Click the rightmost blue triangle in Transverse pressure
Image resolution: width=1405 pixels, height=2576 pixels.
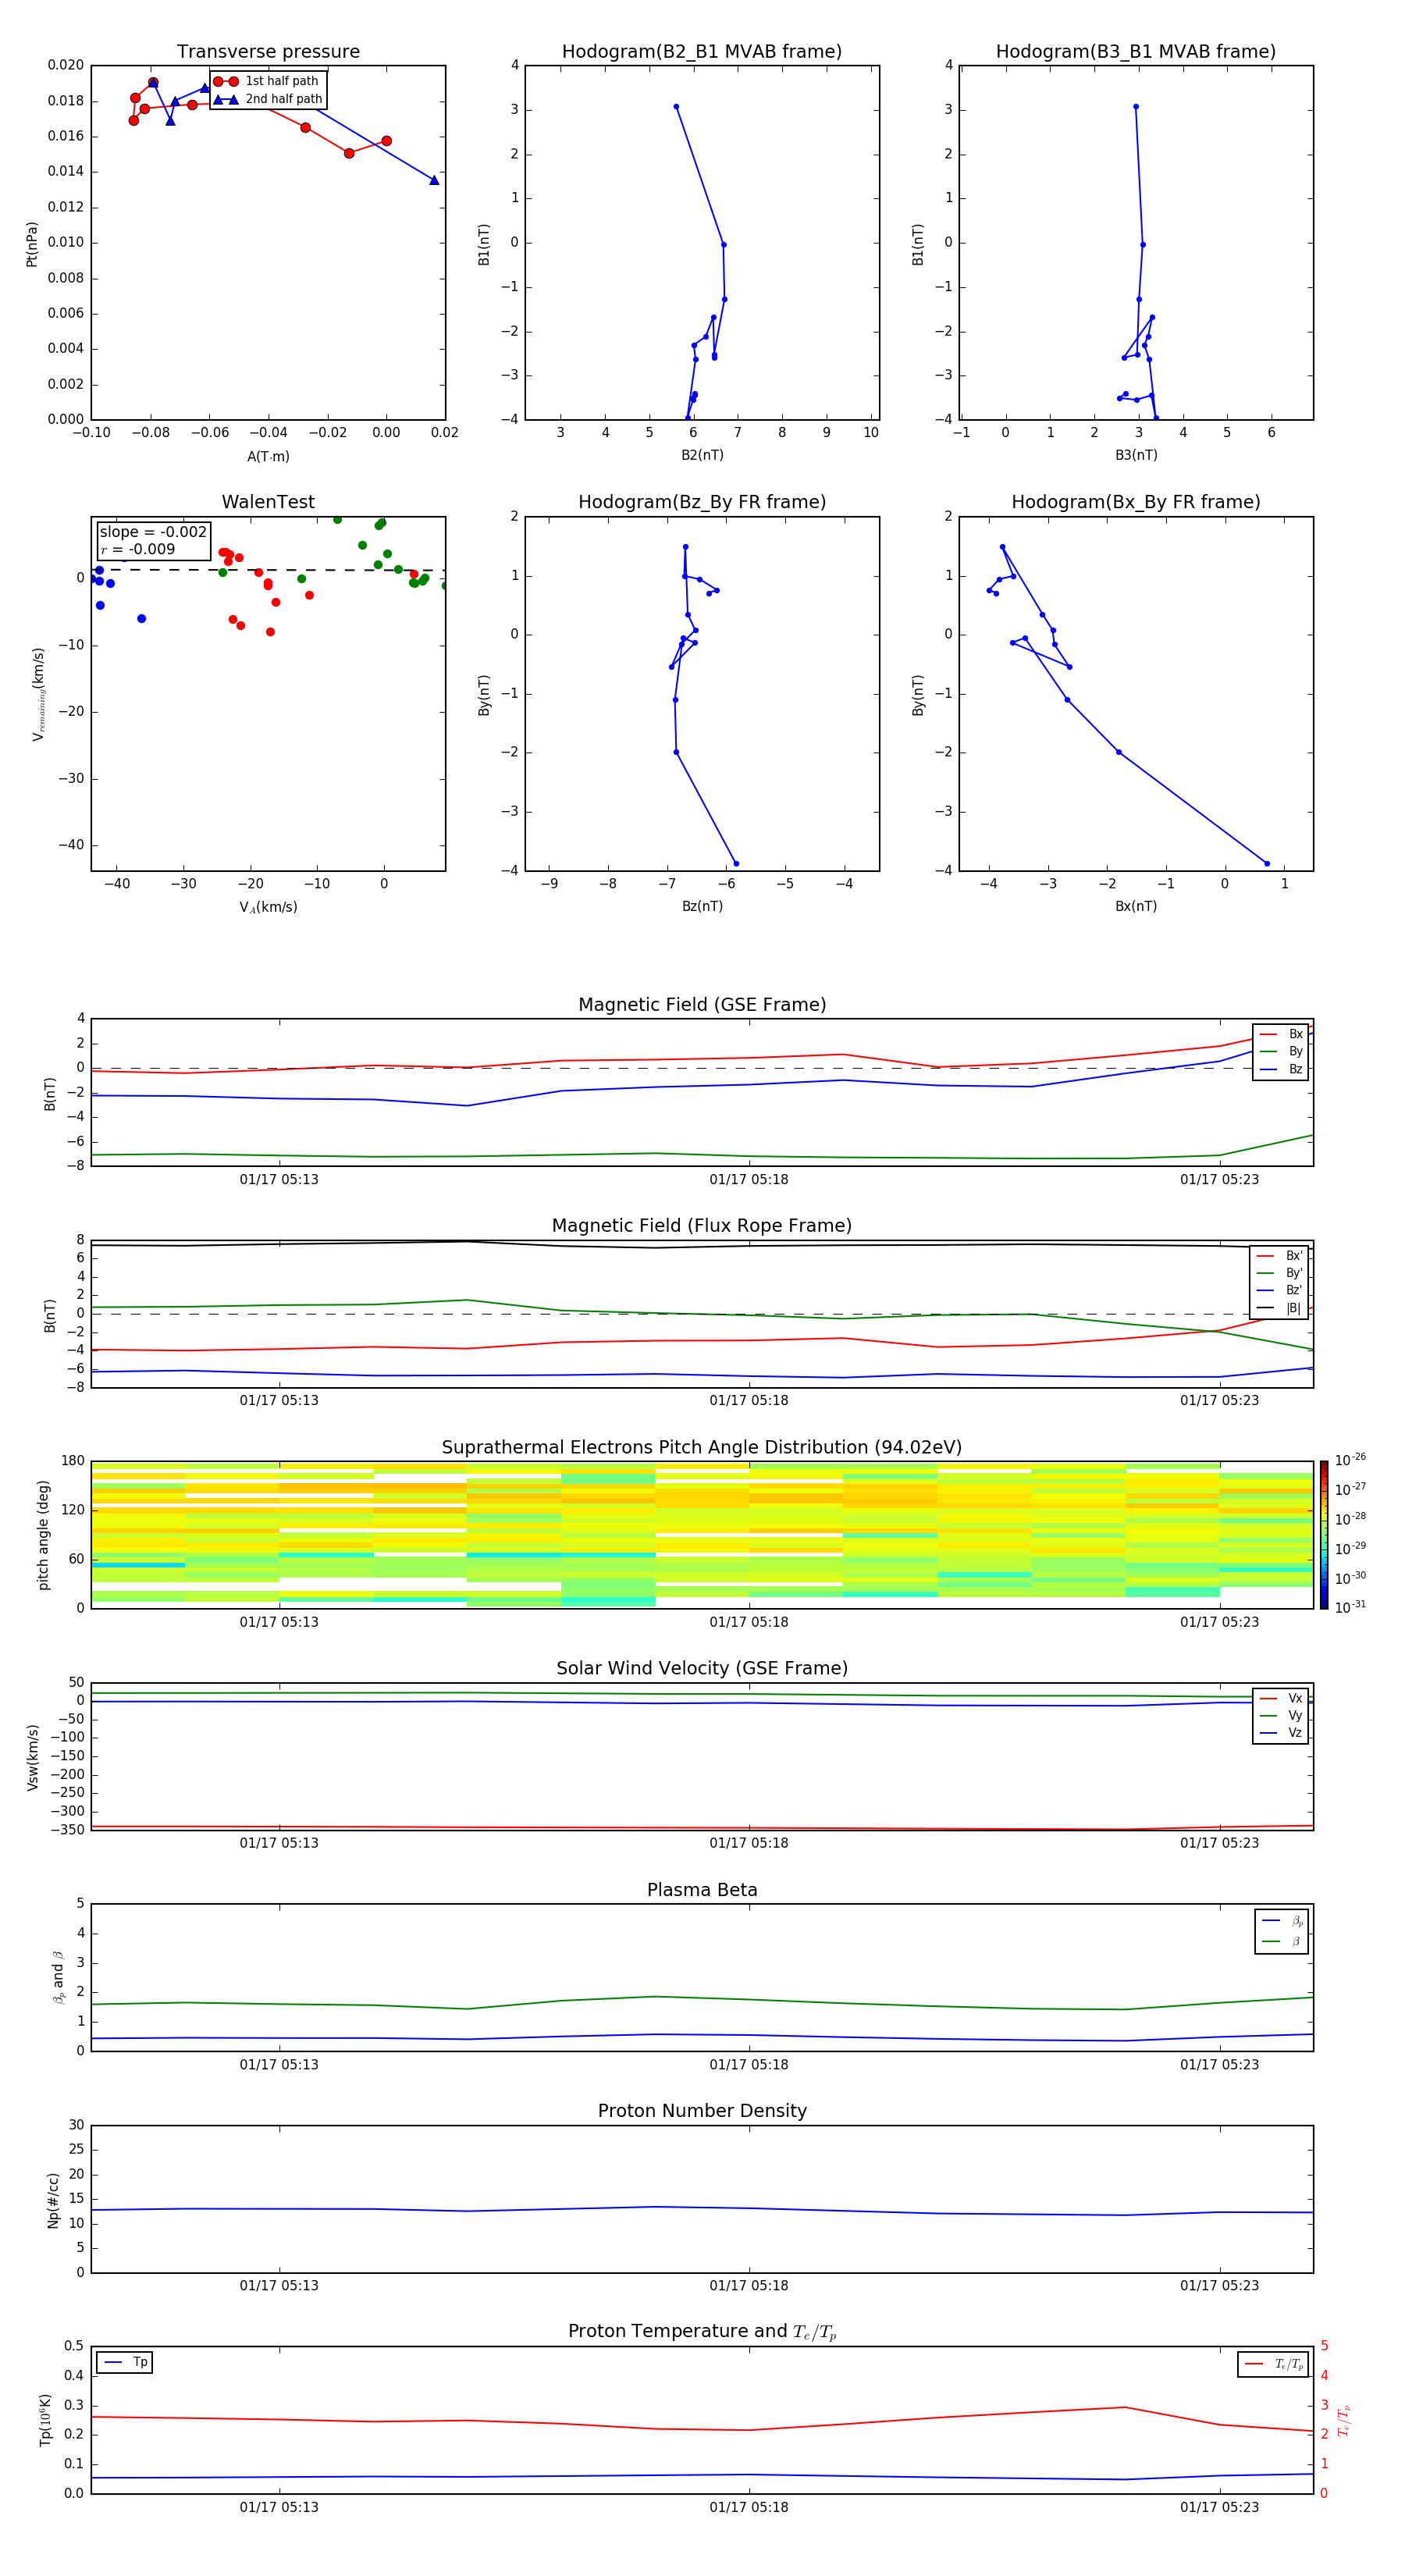pyautogui.click(x=434, y=180)
